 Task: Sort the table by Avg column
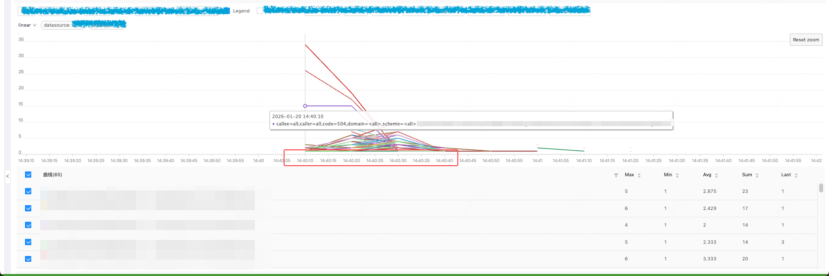click(x=716, y=175)
